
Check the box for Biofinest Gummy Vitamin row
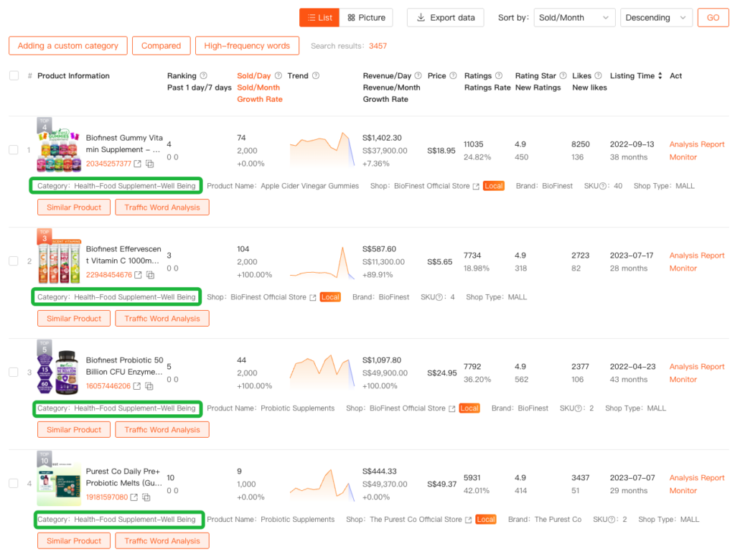coord(14,150)
